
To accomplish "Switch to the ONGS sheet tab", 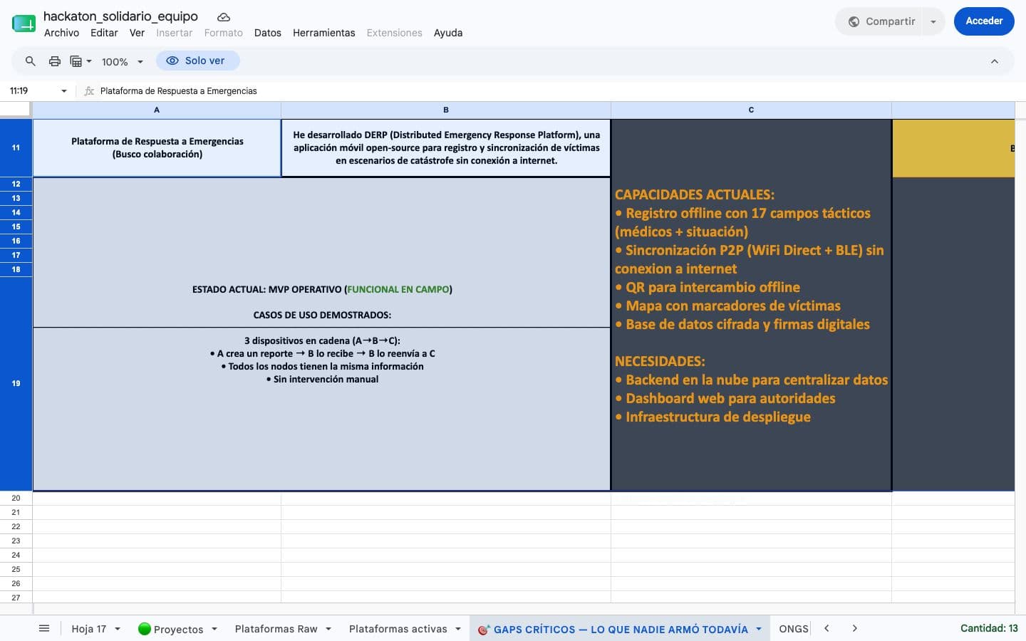I will click(793, 629).
